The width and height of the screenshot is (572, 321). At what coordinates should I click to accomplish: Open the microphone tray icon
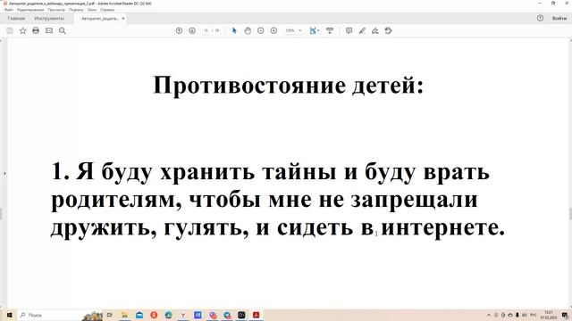tap(517, 315)
